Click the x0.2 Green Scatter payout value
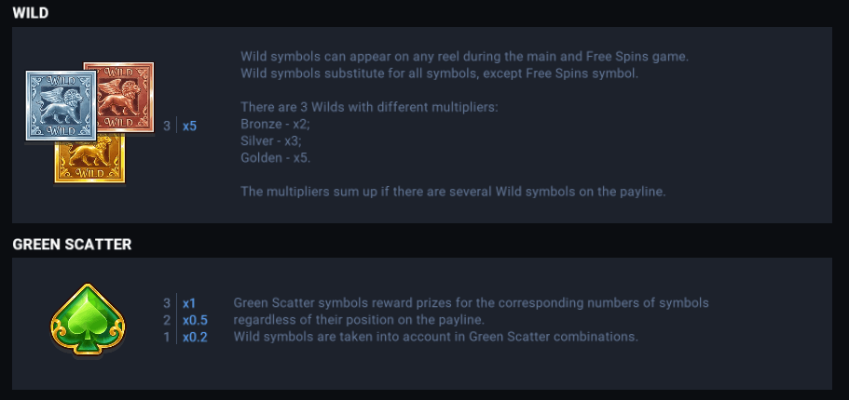Screen dimensions: 849x400 point(195,337)
